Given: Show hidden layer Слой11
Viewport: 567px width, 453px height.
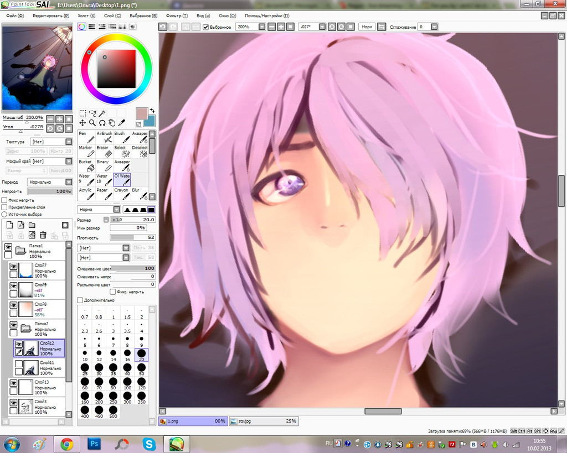Looking at the screenshot, I should tap(18, 364).
